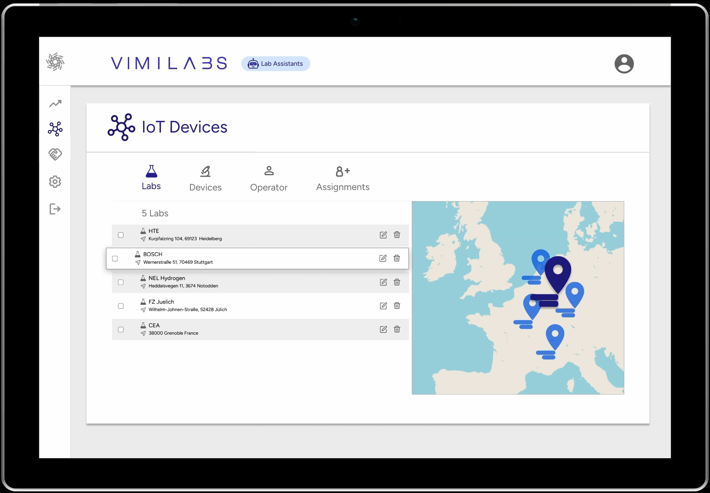Click the dark blue Stuttgart map pin
This screenshot has height=493, width=710.
(x=558, y=273)
